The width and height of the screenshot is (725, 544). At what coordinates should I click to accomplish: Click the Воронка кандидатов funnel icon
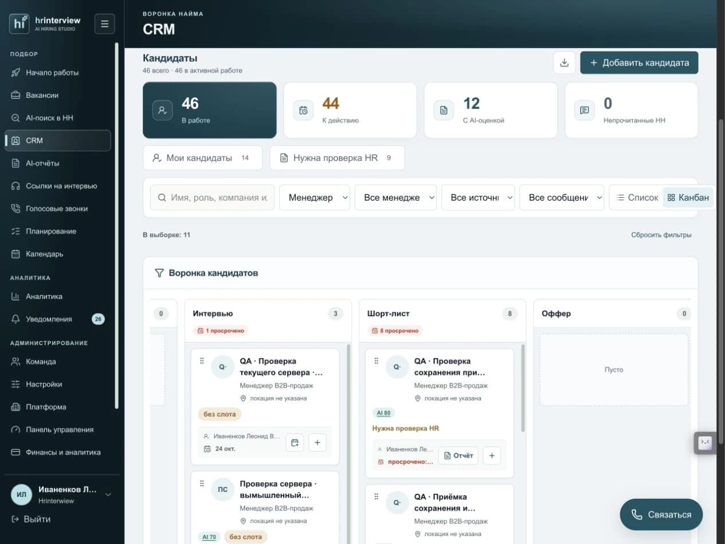(x=159, y=273)
